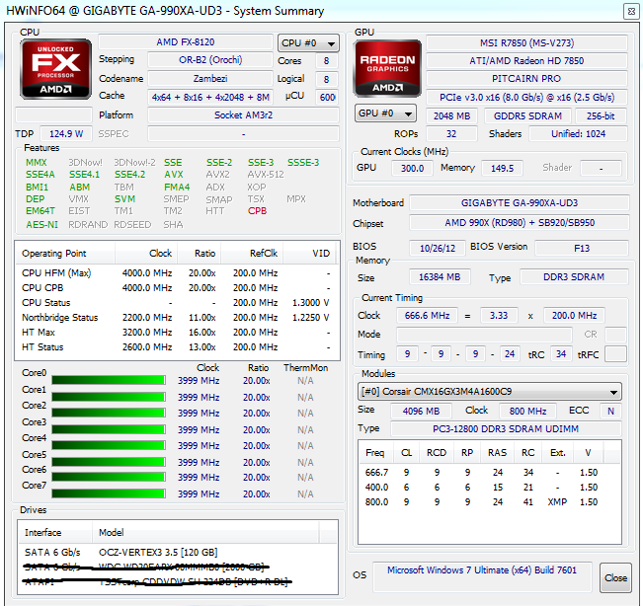Click the Core4 usage bar

pyautogui.click(x=109, y=445)
